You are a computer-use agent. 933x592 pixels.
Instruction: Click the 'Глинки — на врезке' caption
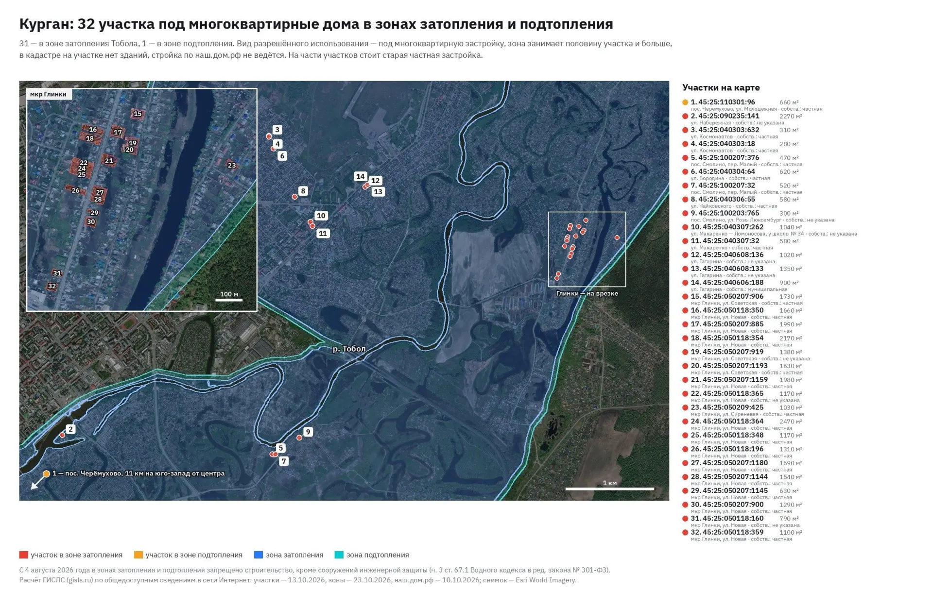click(587, 293)
